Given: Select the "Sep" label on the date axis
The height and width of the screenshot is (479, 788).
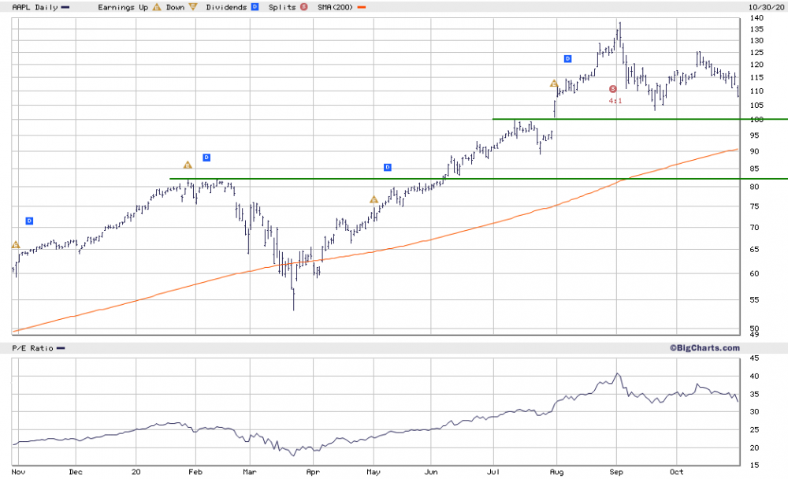Looking at the screenshot, I should point(617,472).
